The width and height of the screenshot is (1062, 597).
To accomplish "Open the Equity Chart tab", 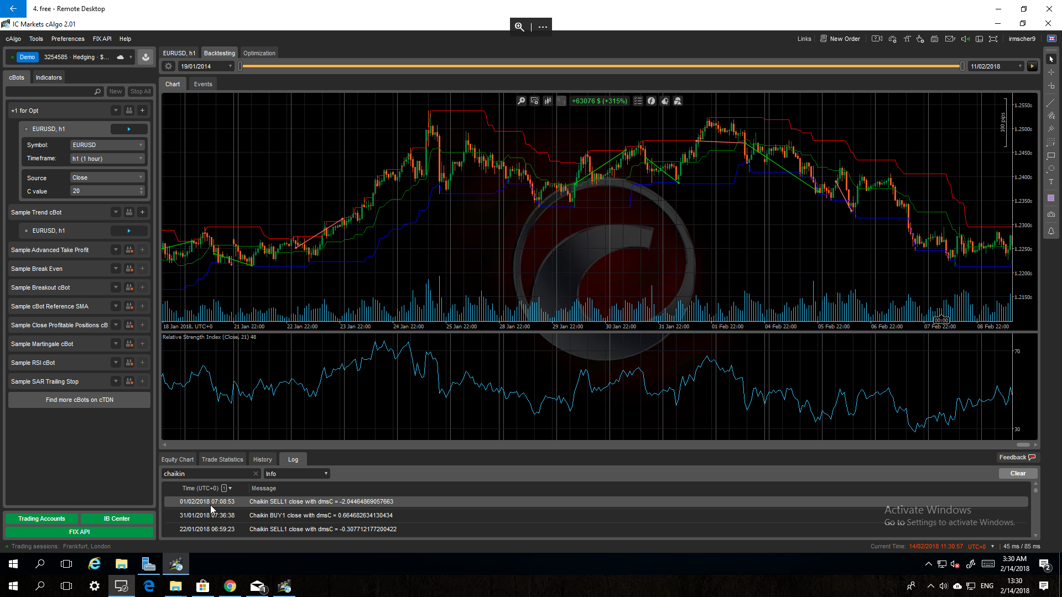I will [x=178, y=459].
